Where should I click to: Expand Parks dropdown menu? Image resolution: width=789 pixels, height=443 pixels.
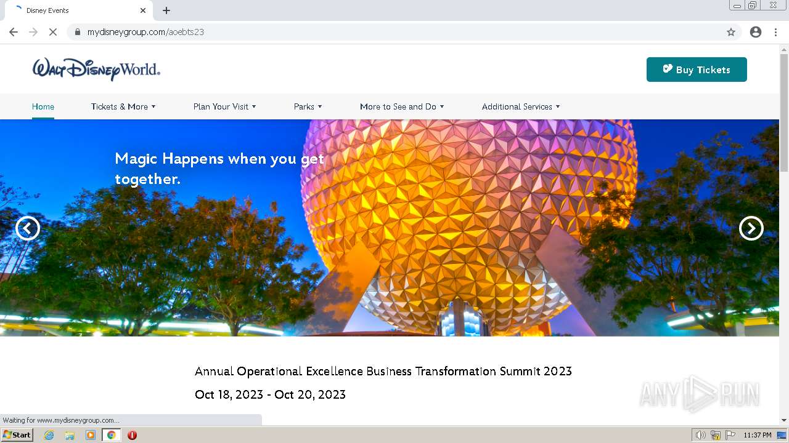(x=308, y=106)
